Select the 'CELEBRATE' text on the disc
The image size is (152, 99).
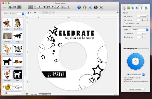point(74,33)
